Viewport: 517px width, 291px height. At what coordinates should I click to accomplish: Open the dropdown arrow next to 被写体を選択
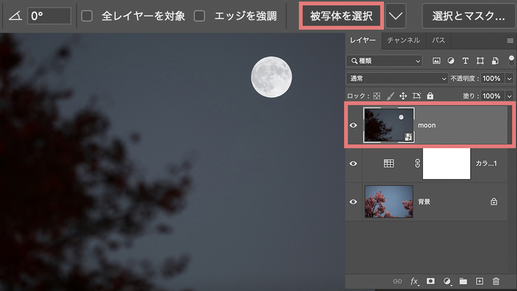(x=396, y=16)
